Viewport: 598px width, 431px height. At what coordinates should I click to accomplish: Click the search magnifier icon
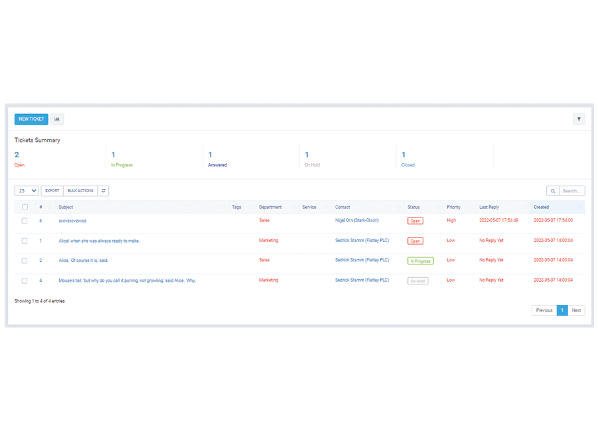553,191
